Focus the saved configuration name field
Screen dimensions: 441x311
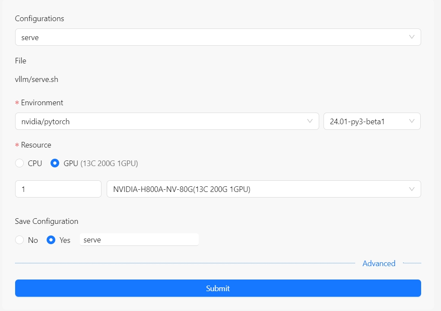[139, 240]
